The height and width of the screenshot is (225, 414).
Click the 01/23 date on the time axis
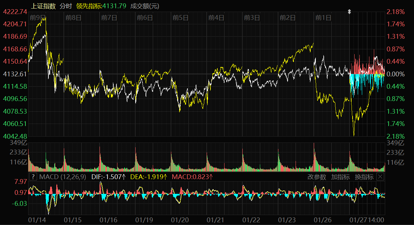(x=287, y=220)
